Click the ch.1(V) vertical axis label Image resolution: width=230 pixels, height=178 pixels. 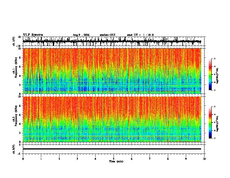coord(14,41)
